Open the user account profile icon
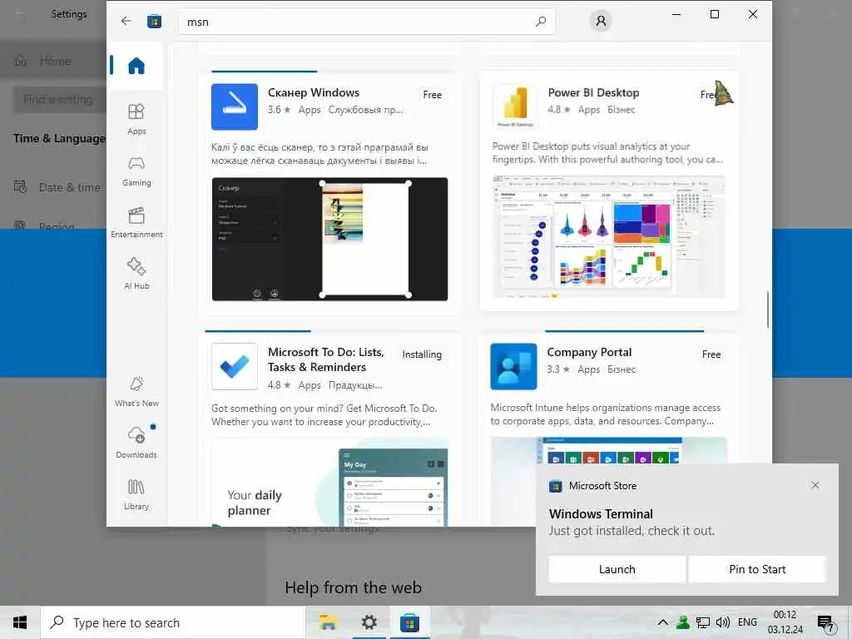 601,21
